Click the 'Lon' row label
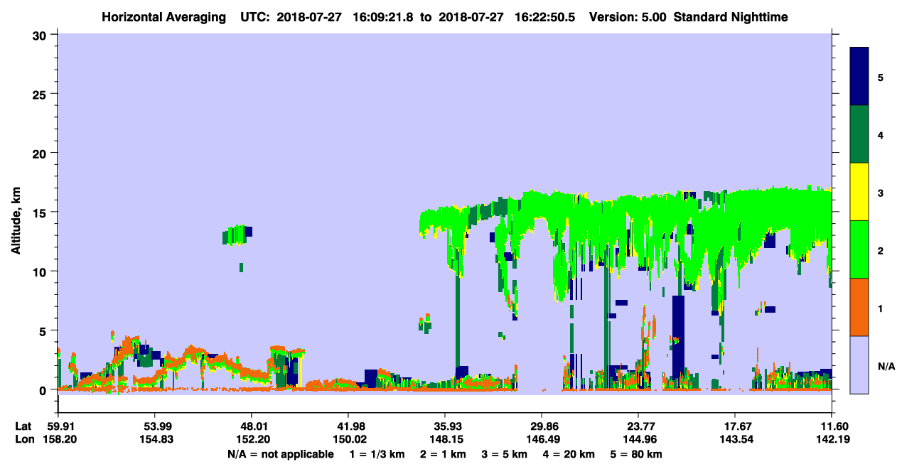 (x=23, y=439)
